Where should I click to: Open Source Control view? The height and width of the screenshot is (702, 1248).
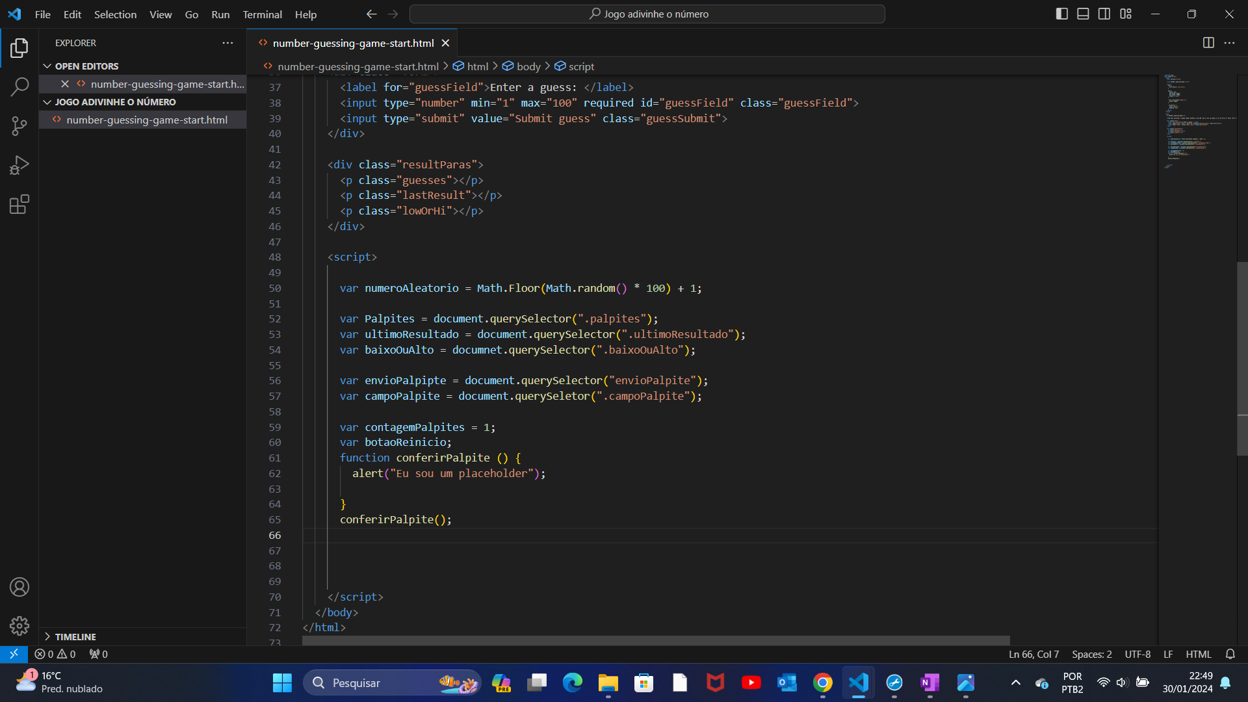[x=19, y=126]
